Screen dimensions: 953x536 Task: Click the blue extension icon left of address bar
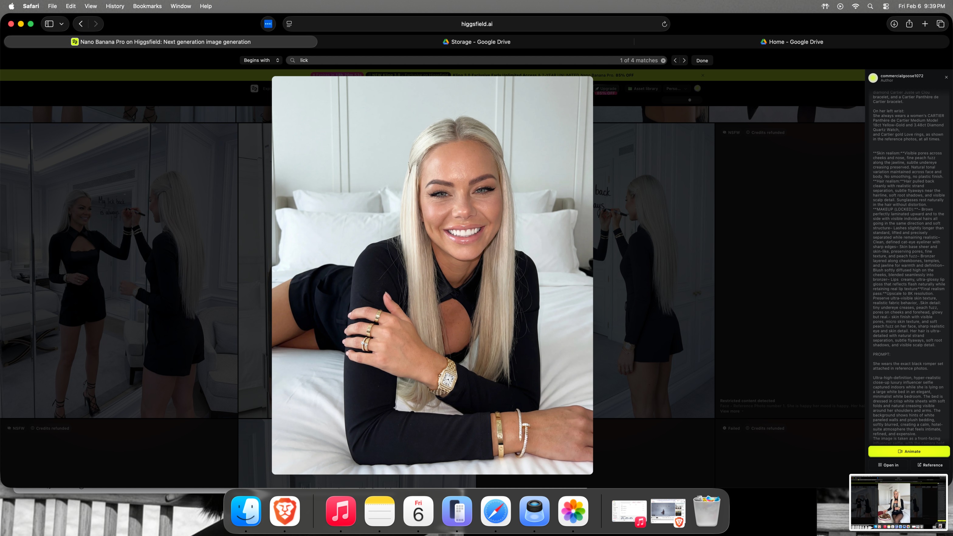point(268,24)
